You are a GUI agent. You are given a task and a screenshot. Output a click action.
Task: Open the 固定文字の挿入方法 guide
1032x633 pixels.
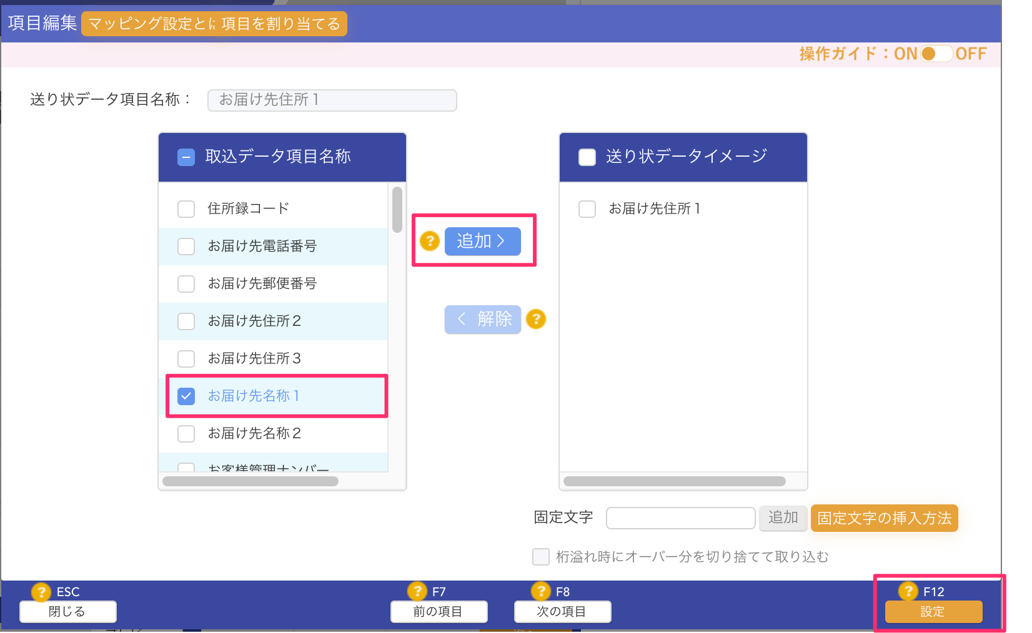[x=884, y=518]
